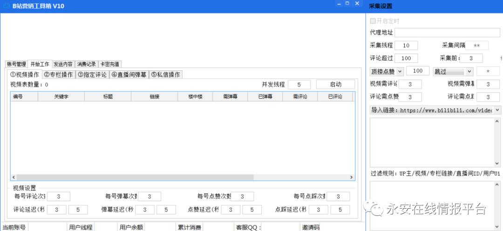
Task: Sort by the 关键字 column header
Action: tap(61, 97)
